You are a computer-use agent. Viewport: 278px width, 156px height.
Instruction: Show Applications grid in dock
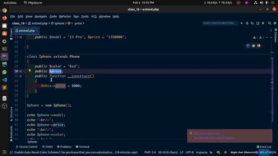tap(4, 152)
